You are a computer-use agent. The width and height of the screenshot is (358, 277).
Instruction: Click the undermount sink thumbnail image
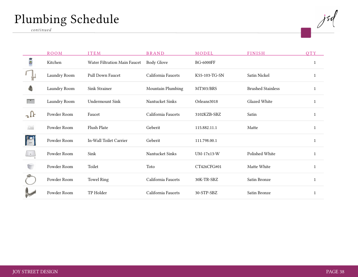click(31, 101)
